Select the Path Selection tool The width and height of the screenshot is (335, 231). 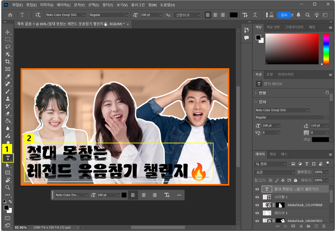8,165
